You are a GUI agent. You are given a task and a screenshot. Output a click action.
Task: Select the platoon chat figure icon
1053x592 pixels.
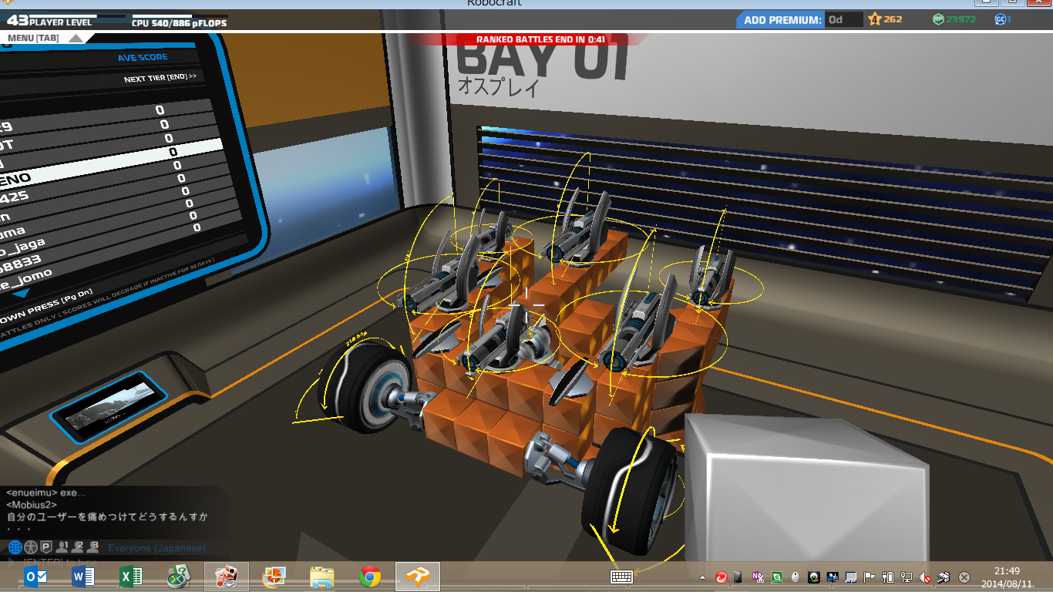pyautogui.click(x=30, y=548)
